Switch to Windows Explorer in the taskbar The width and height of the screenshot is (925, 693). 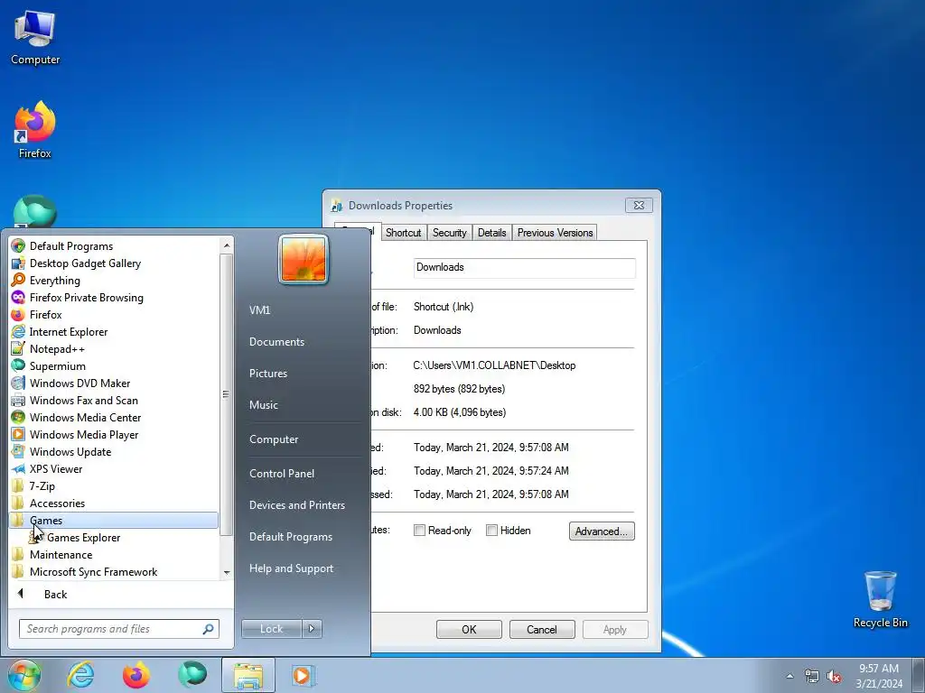[248, 675]
